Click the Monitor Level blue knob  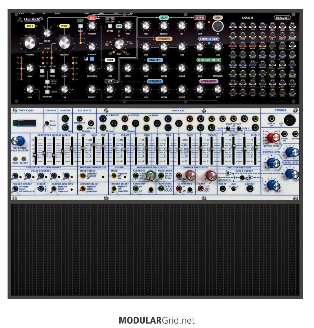coord(292,152)
